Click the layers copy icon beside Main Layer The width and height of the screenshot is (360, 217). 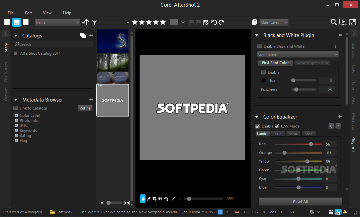point(254,22)
